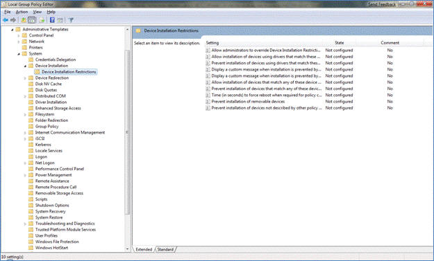Click policy icon for Time (in seconds) to force reboot
This screenshot has width=434, height=261.
click(x=208, y=95)
